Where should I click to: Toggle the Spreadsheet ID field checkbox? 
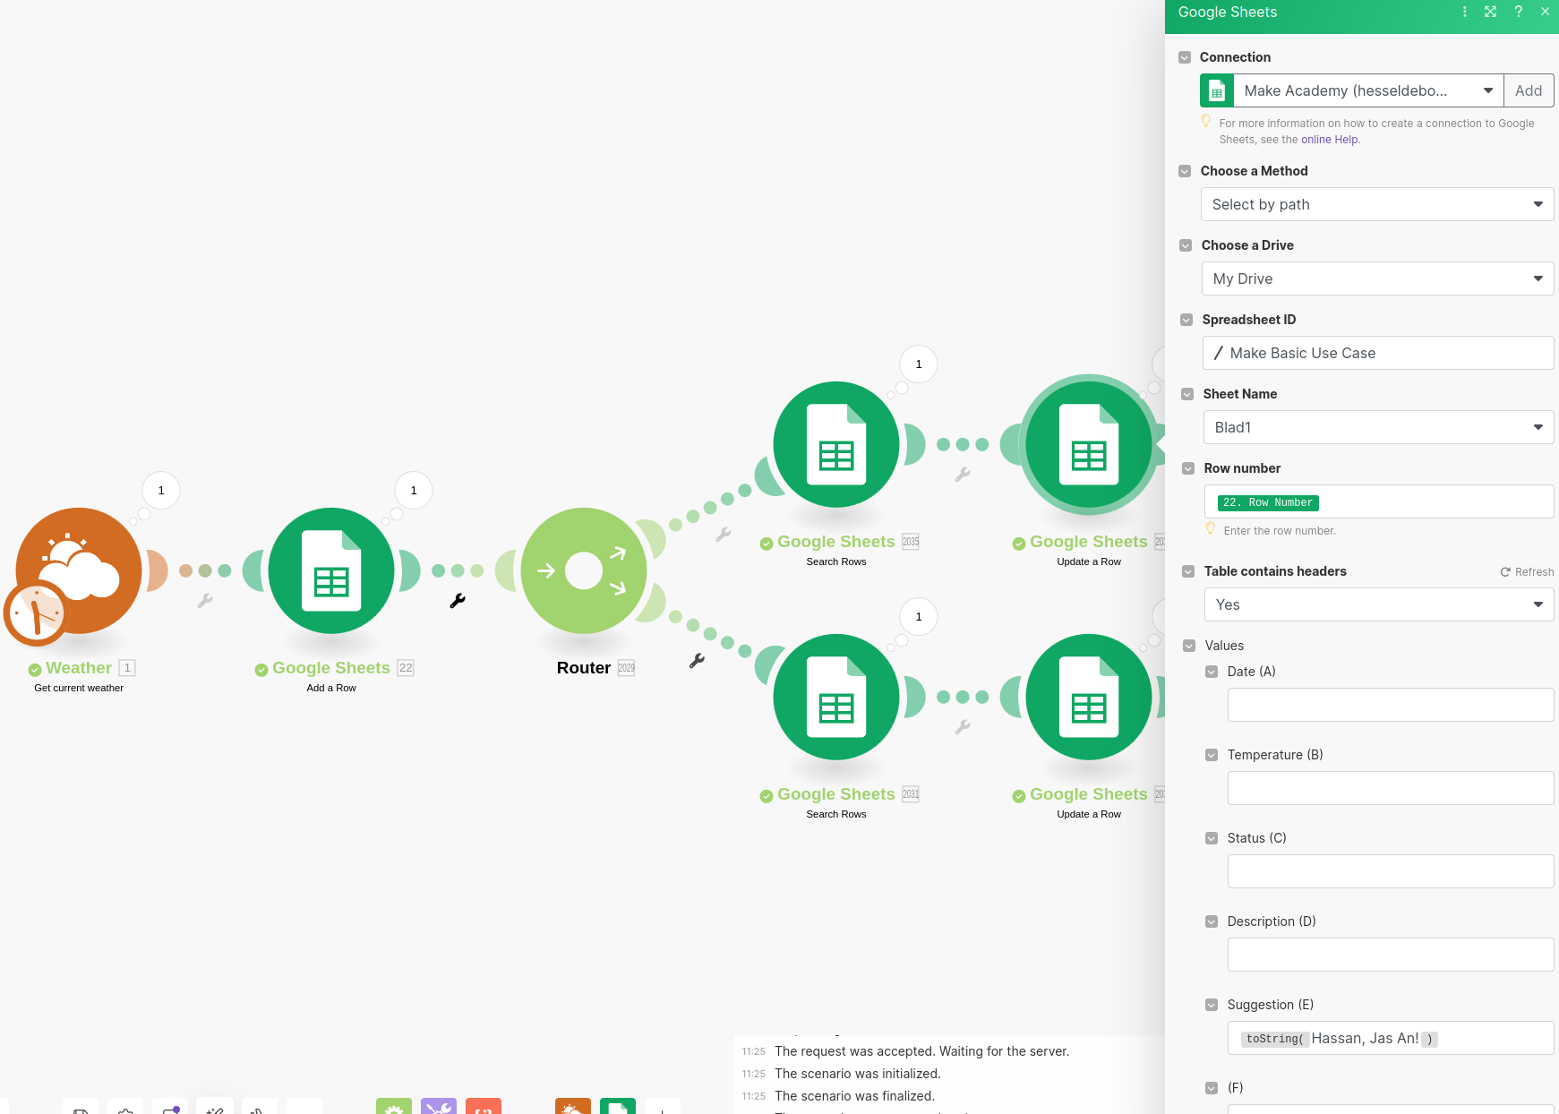[x=1186, y=320]
